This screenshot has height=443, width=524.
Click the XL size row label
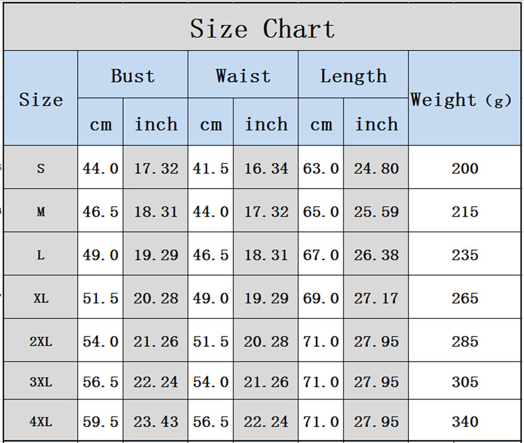coord(41,298)
